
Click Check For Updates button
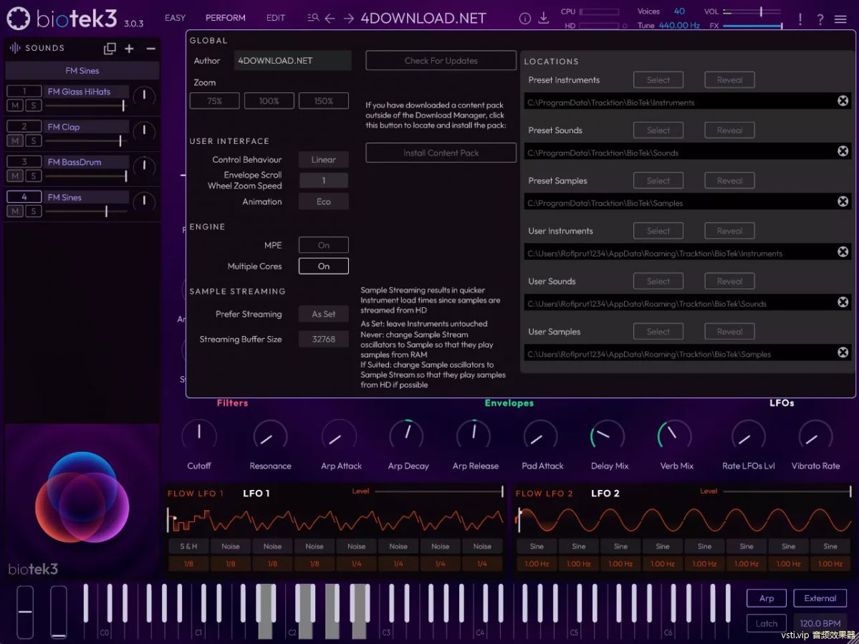point(441,61)
